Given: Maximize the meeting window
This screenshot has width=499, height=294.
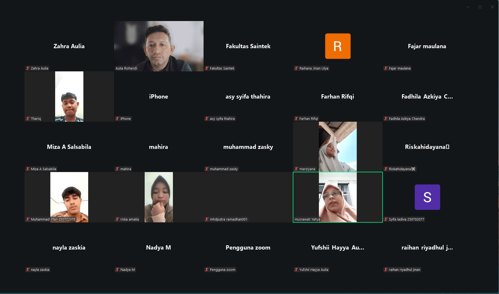Looking at the screenshot, I should pyautogui.click(x=480, y=7).
